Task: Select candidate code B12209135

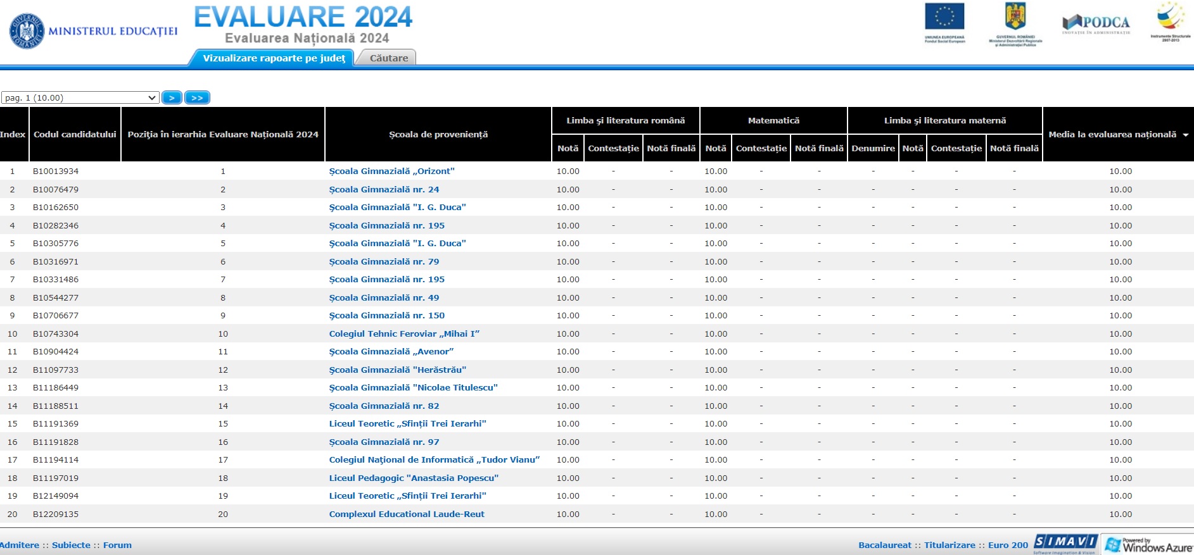Action: (x=56, y=514)
